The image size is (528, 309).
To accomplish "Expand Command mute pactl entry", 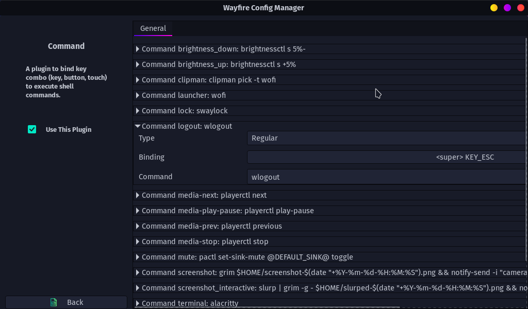I will [138, 257].
